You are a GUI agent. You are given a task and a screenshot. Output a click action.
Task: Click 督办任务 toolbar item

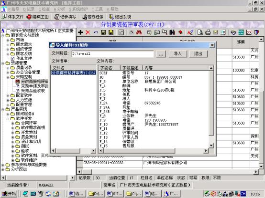92,17
